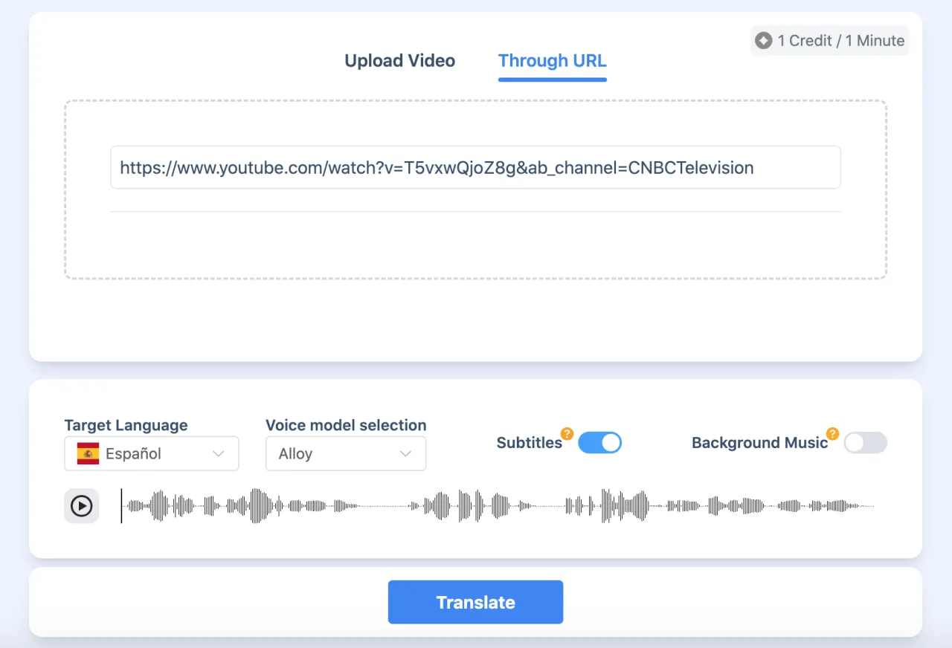
Task: Click the Subtitles help question mark icon
Action: point(567,434)
